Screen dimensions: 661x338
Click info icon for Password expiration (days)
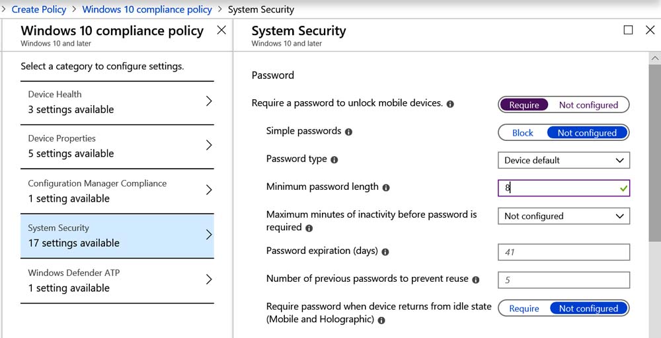[x=385, y=252]
